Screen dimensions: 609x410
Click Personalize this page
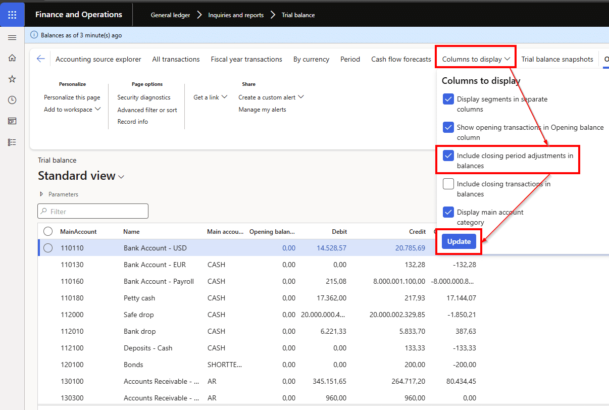72,97
